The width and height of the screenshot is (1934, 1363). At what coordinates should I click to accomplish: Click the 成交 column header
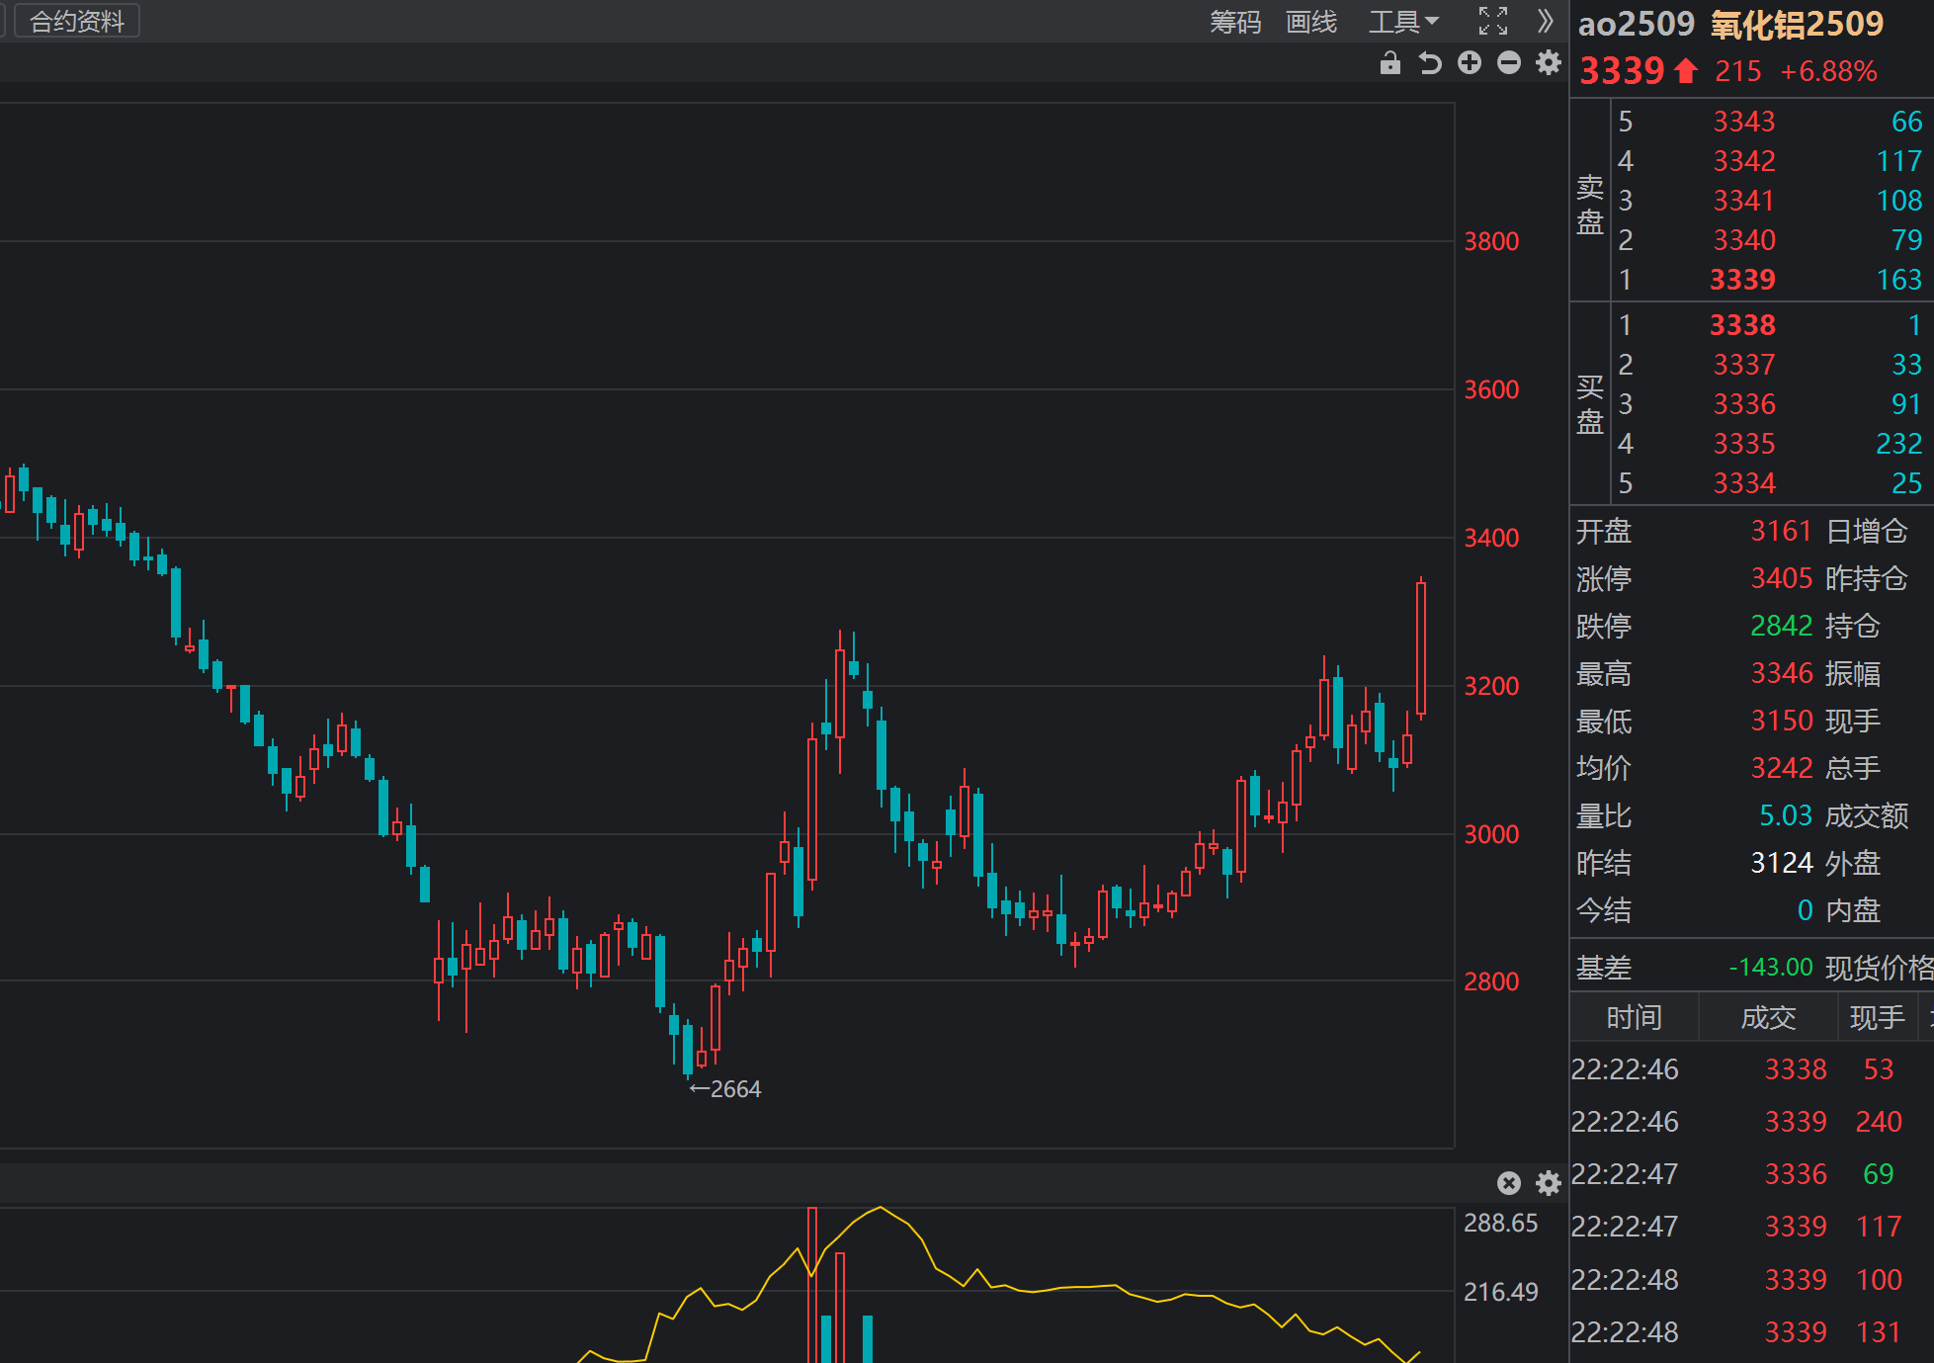tap(1768, 1017)
